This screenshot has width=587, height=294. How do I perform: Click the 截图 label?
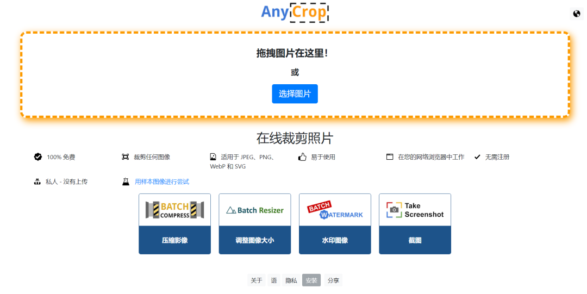tap(415, 240)
